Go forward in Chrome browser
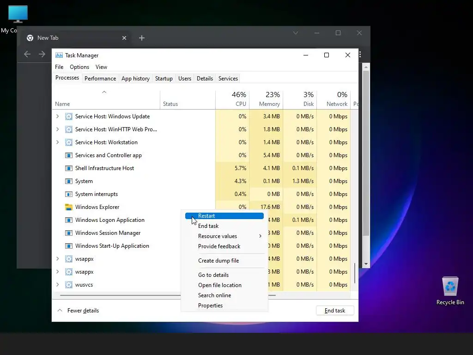Viewport: 473px width, 355px height. coord(42,55)
